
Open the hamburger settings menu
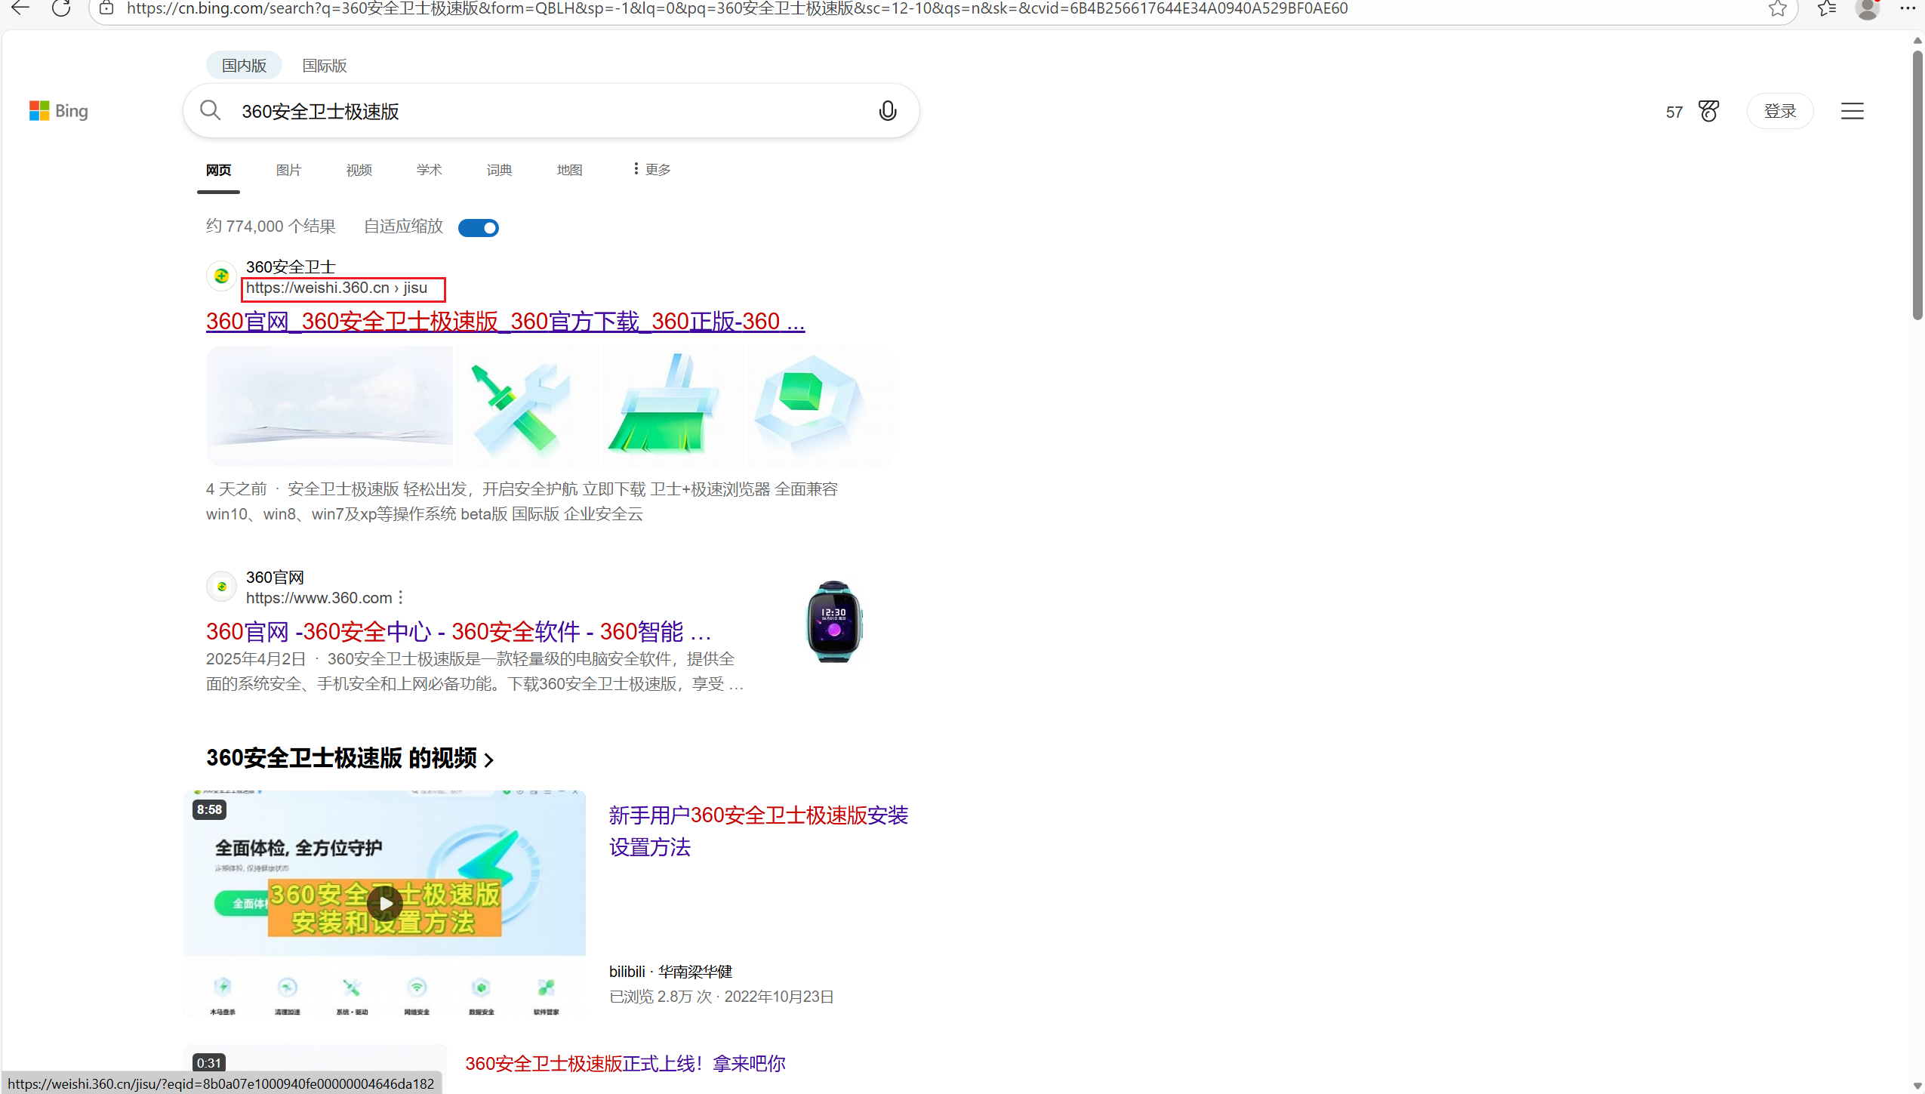point(1852,111)
